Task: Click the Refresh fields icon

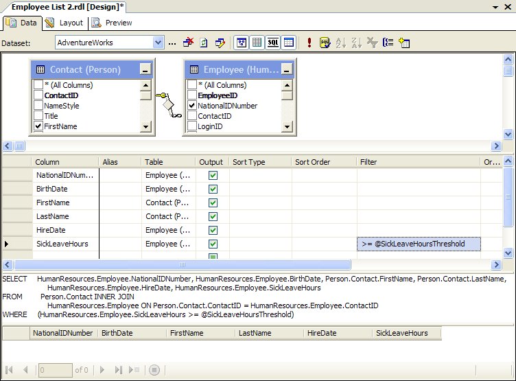Action: 204,43
